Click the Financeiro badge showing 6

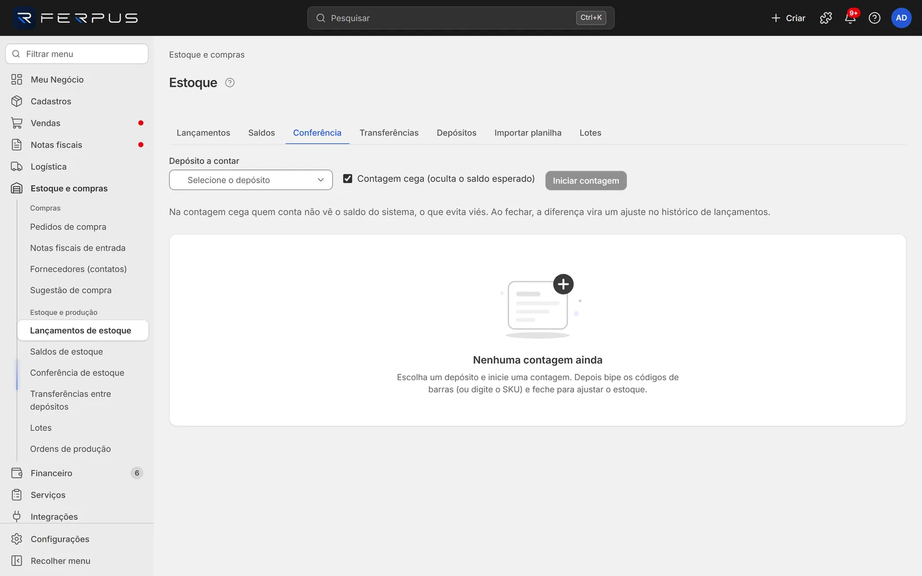click(137, 473)
